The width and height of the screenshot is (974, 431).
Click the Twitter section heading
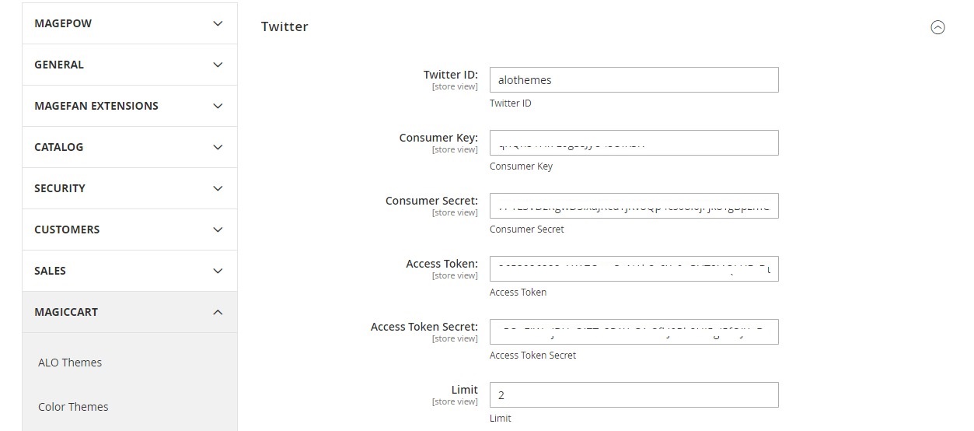285,26
